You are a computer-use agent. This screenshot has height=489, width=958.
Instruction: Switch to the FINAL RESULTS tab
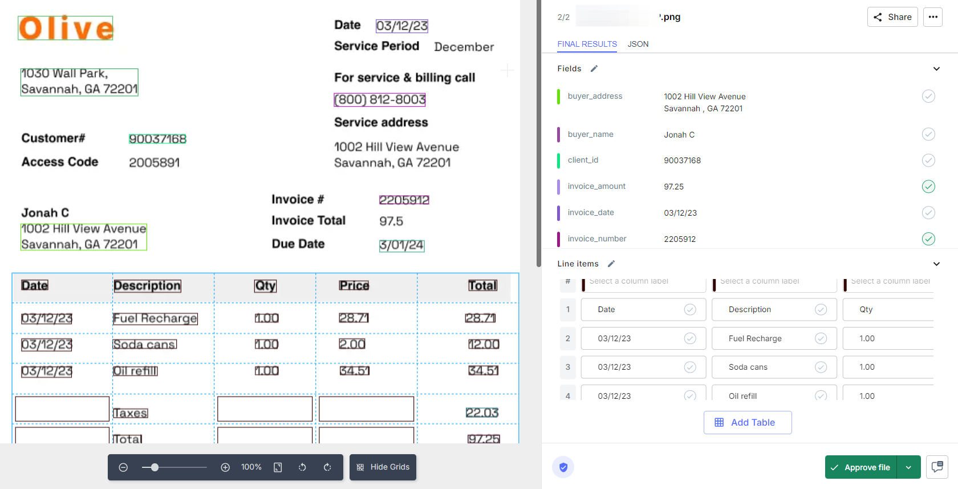pos(587,44)
